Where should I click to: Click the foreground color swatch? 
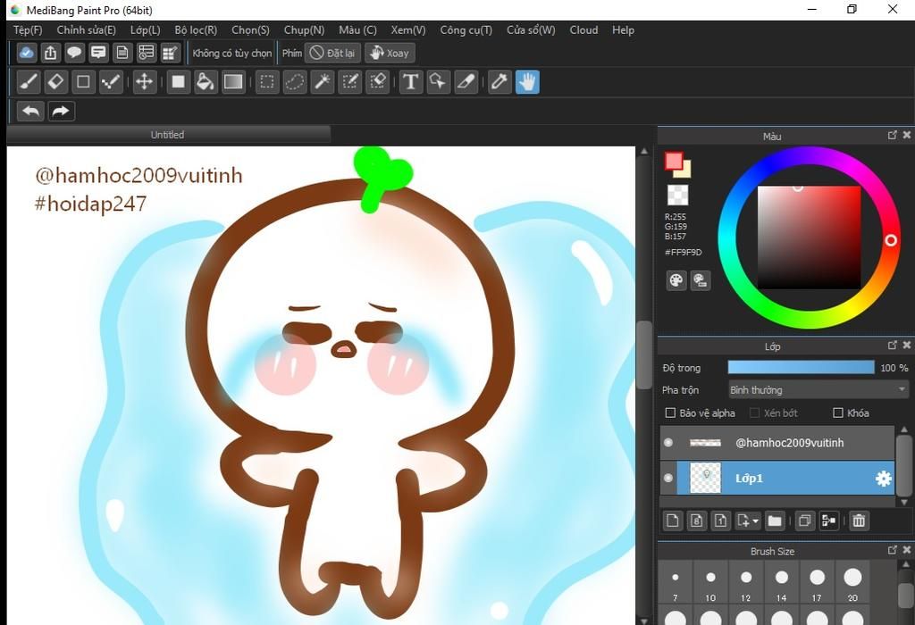point(674,161)
